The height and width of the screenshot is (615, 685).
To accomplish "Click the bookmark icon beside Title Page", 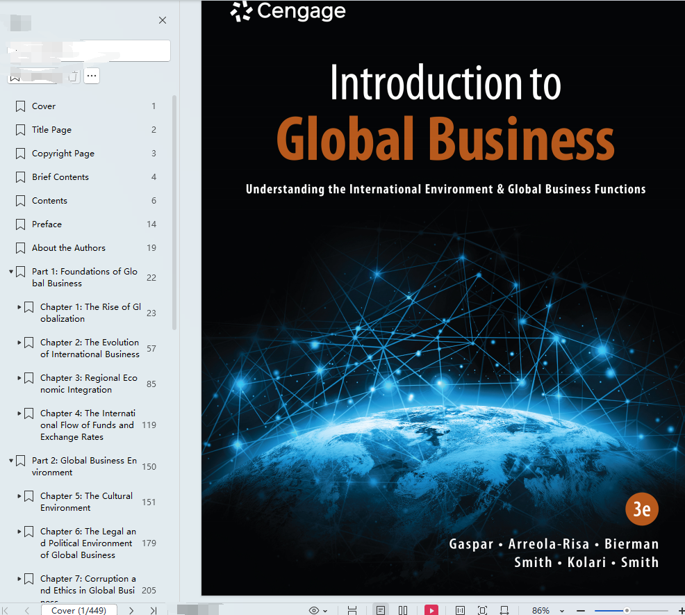I will coord(20,130).
